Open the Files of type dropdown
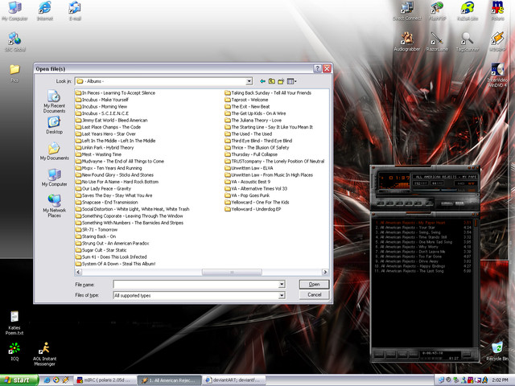Image resolution: width=515 pixels, height=386 pixels. [x=282, y=295]
